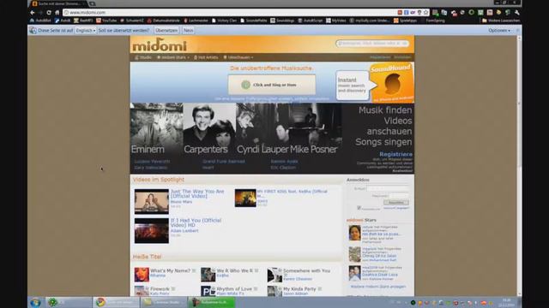Open the Weitere Lesezeichen bookmarks folder
The image size is (549, 308).
tap(500, 21)
